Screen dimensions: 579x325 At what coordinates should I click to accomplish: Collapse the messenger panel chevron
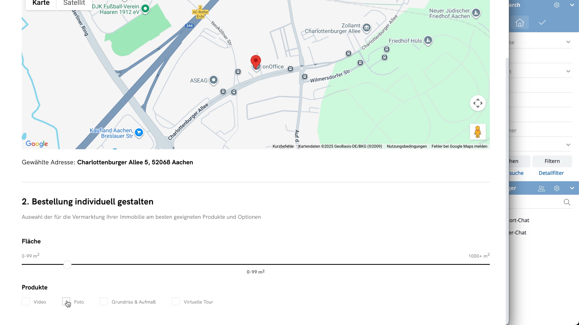572,188
